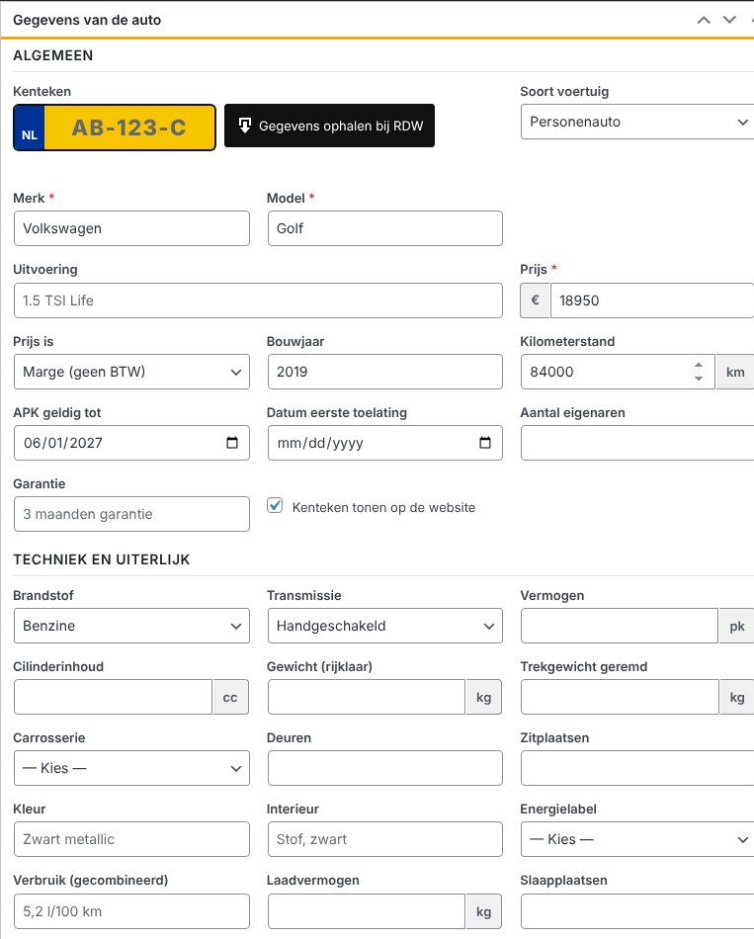Focus the Deuren input field
The image size is (754, 939).
(385, 768)
